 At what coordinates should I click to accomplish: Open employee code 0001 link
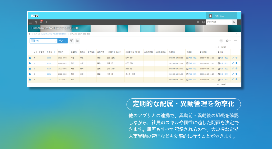[x=49, y=80]
